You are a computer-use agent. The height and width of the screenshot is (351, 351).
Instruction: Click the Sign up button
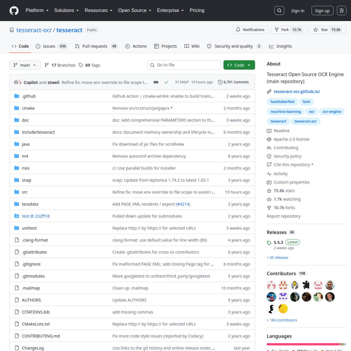pyautogui.click(x=322, y=11)
